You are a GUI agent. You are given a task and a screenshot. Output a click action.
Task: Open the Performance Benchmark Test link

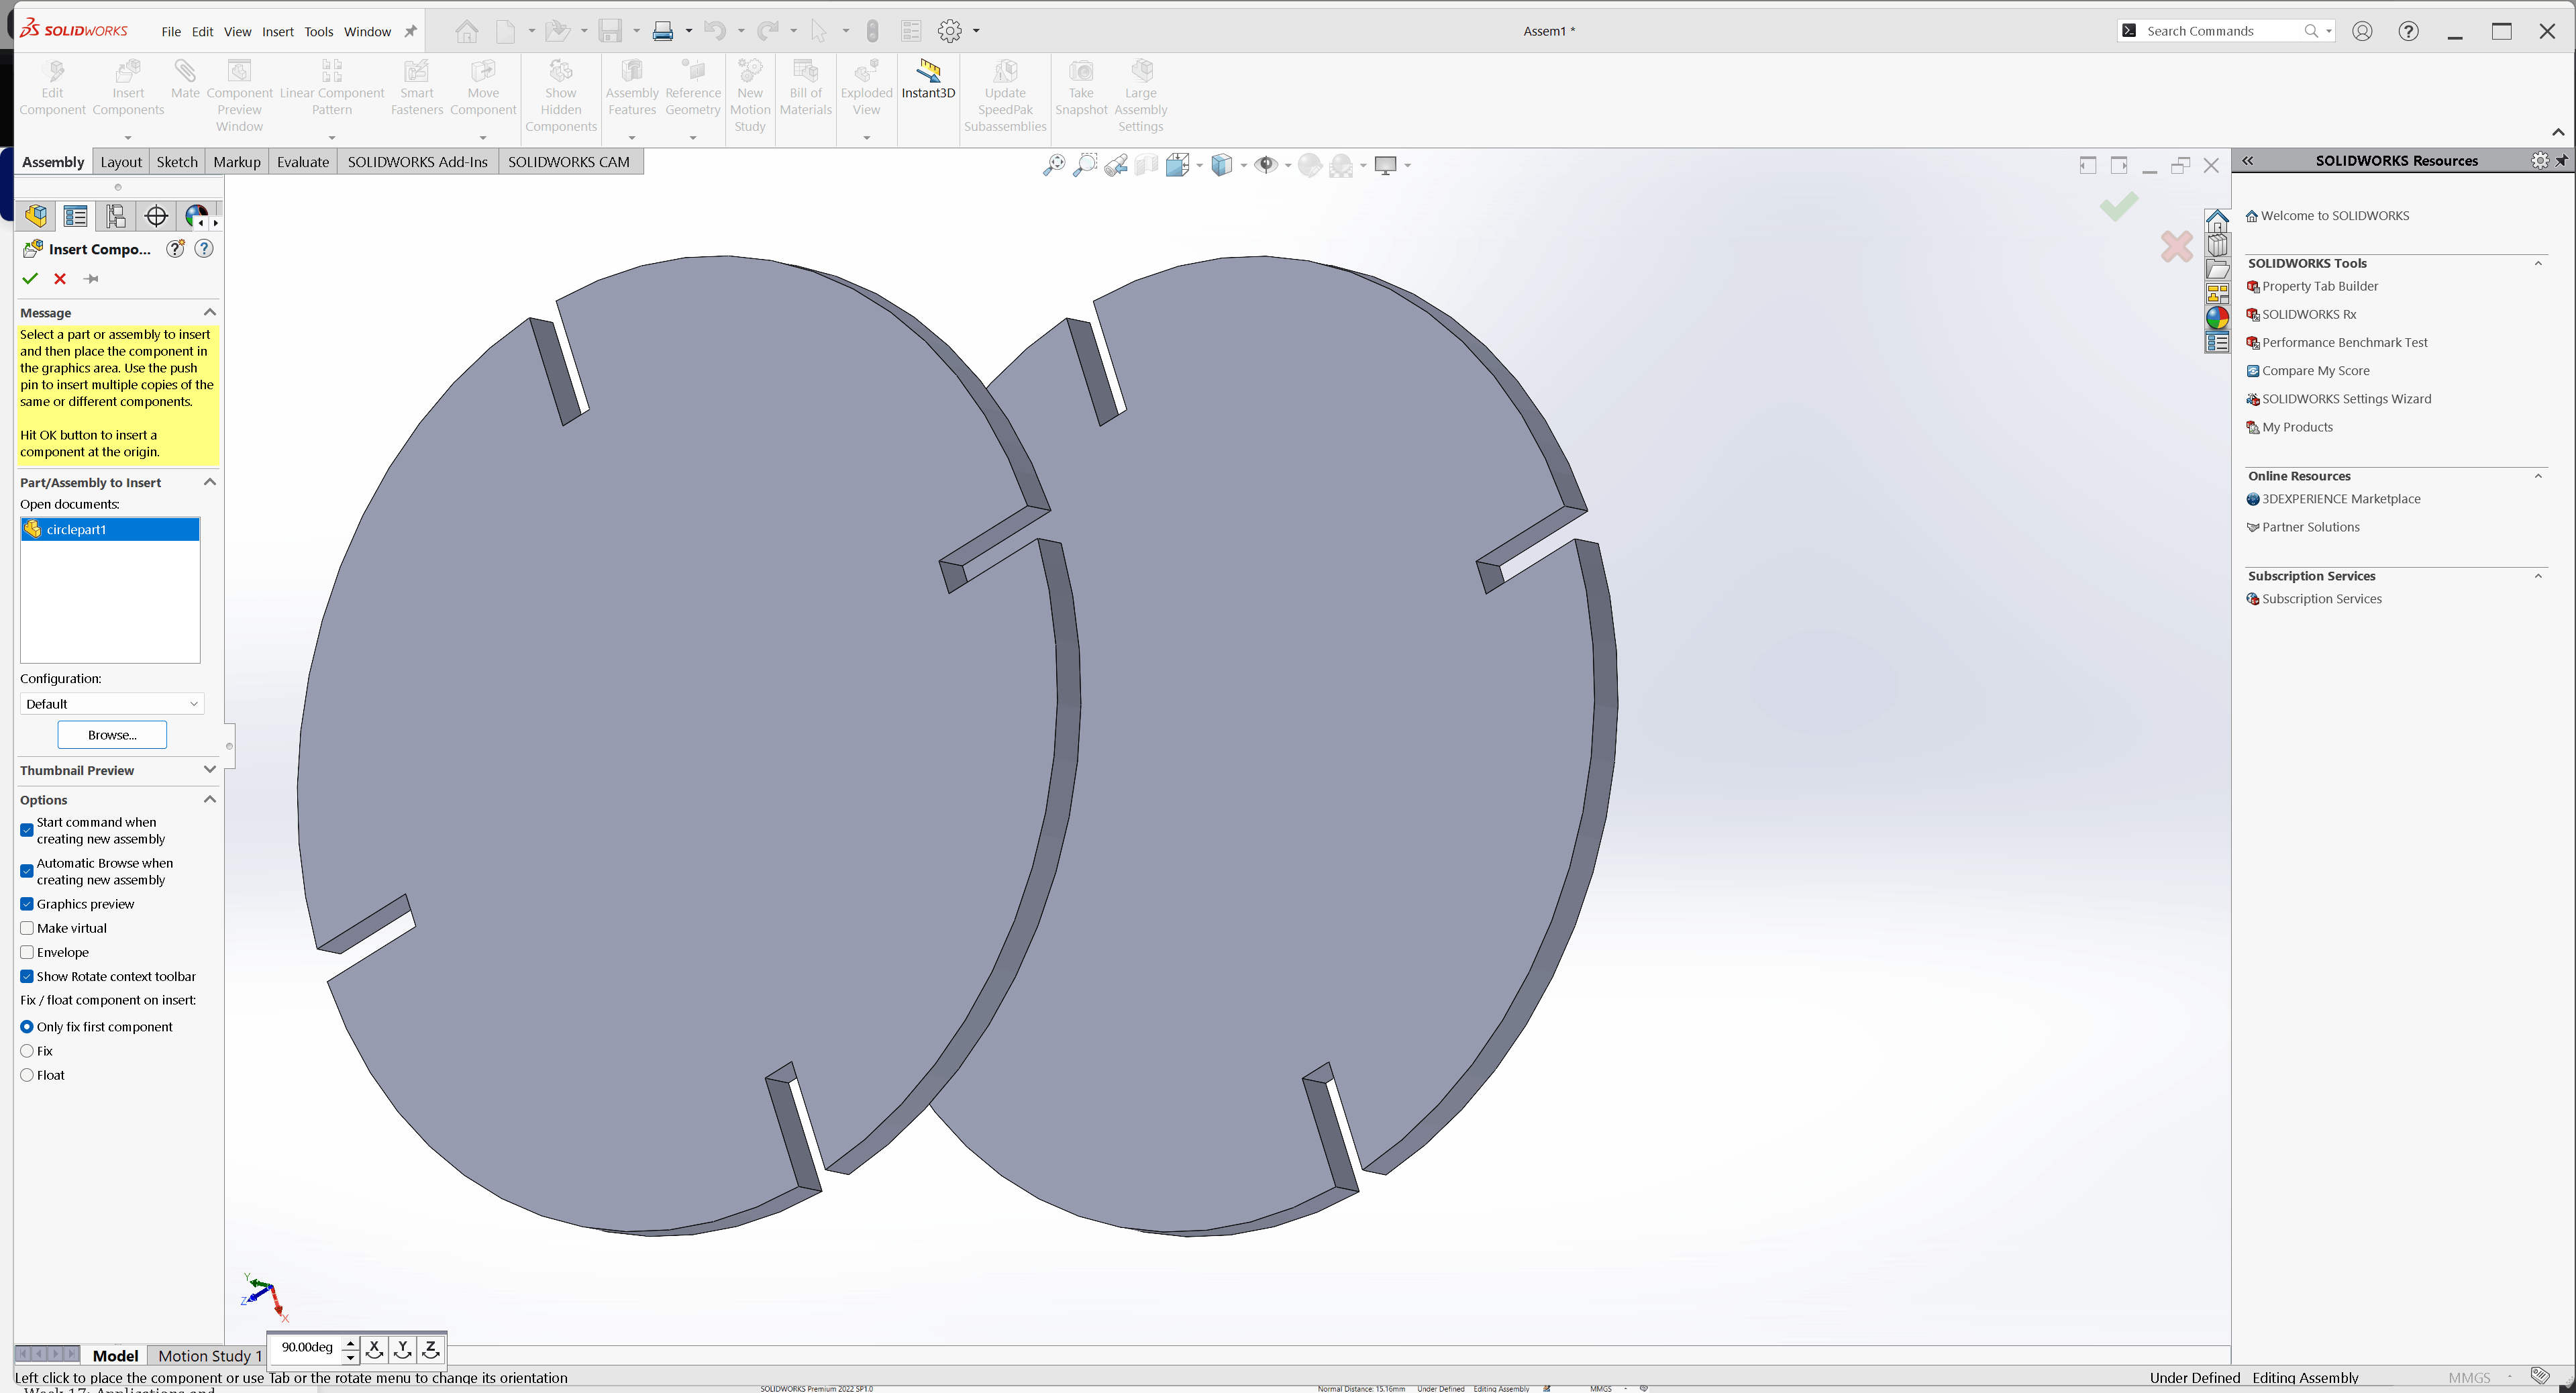click(2344, 342)
